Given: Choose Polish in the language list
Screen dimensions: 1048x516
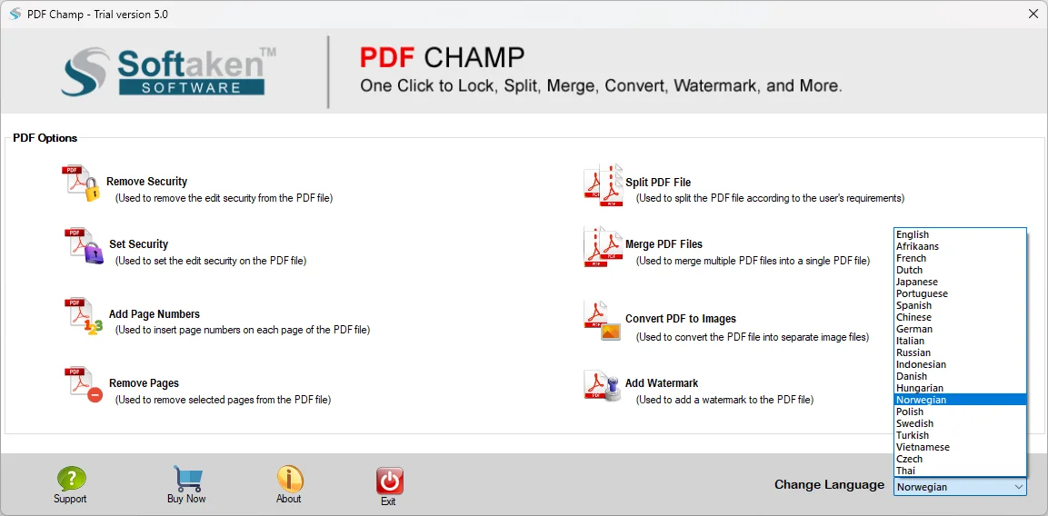Looking at the screenshot, I should click(960, 412).
